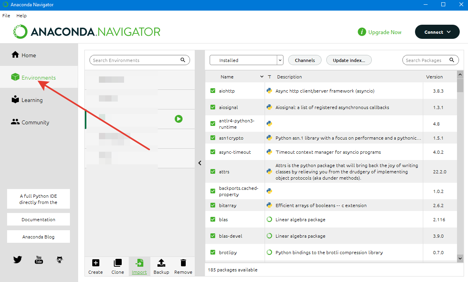The height and width of the screenshot is (282, 468).
Task: Click the A full Python IDE promo box
Action: coord(38,199)
